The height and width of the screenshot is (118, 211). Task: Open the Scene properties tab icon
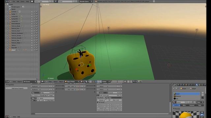coord(181,85)
